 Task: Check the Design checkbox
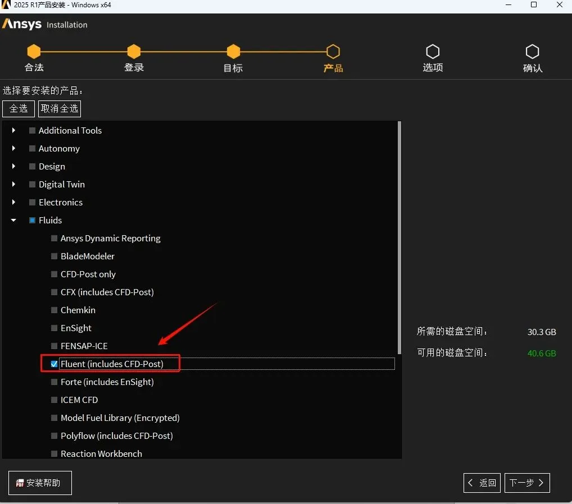[x=32, y=166]
